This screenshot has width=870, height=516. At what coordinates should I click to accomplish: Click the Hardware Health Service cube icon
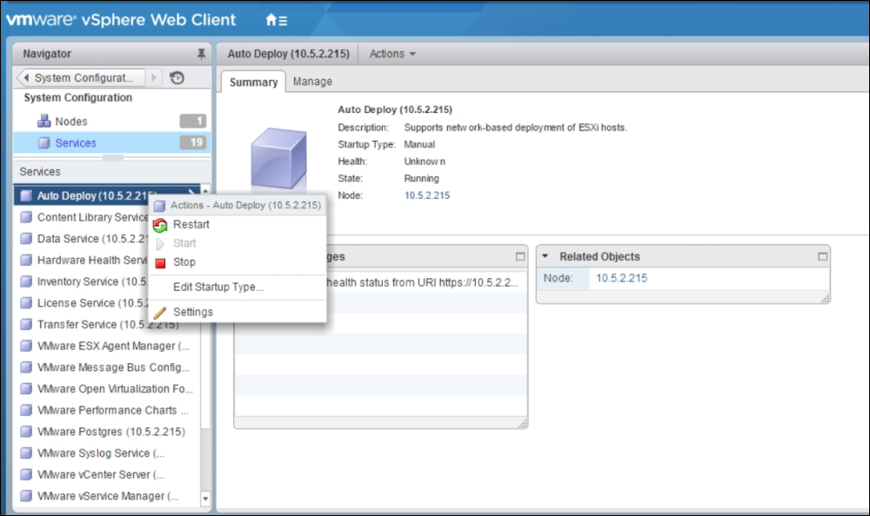(26, 260)
